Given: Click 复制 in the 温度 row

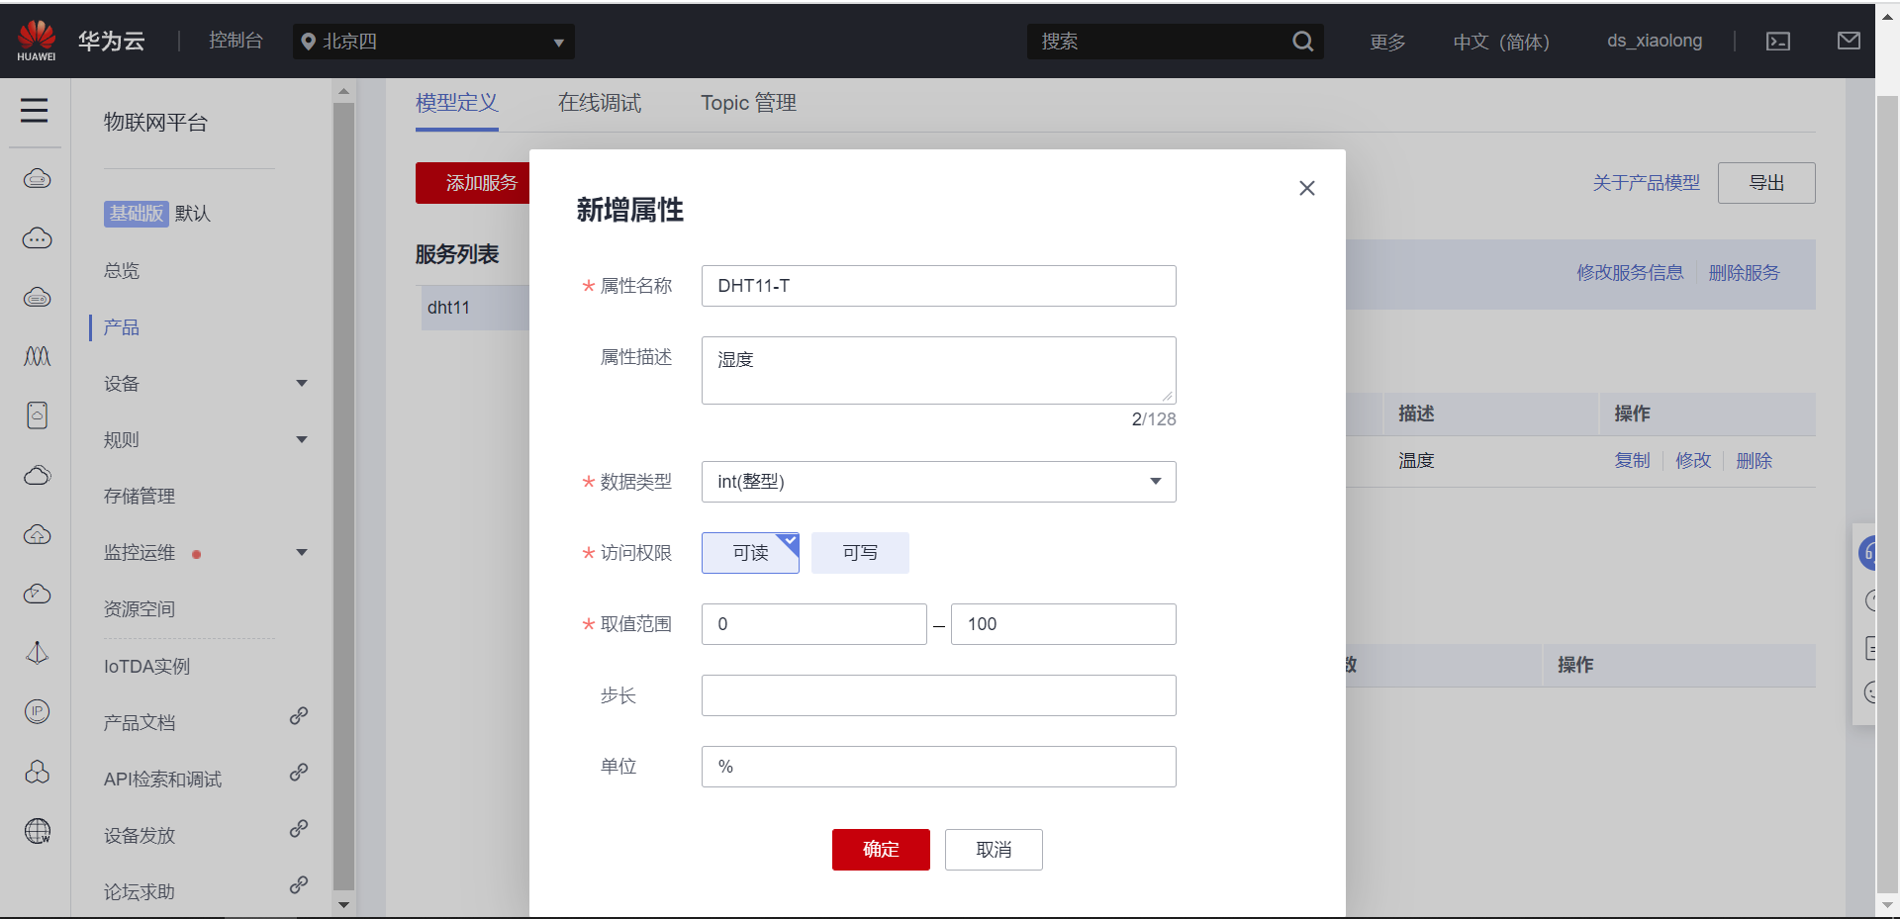Looking at the screenshot, I should pos(1632,461).
